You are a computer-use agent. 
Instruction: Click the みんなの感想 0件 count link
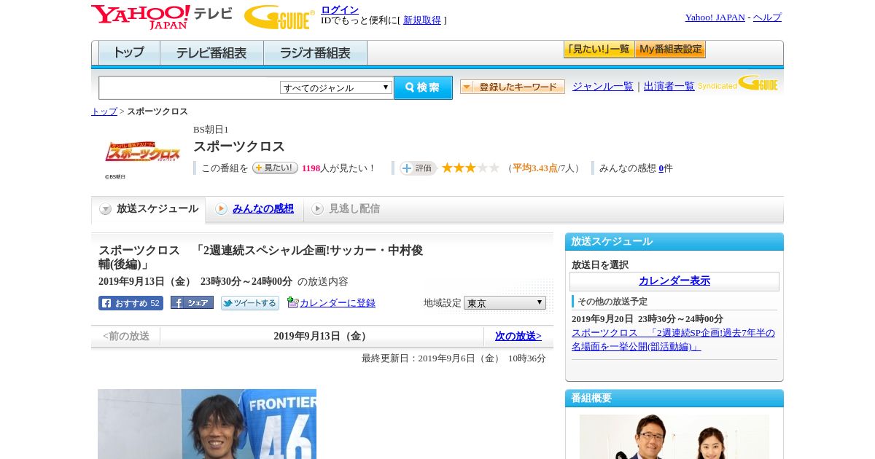pyautogui.click(x=661, y=168)
